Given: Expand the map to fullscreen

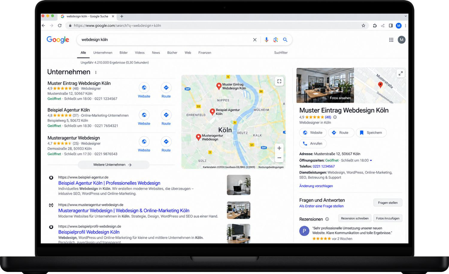Looking at the screenshot, I should [x=279, y=81].
